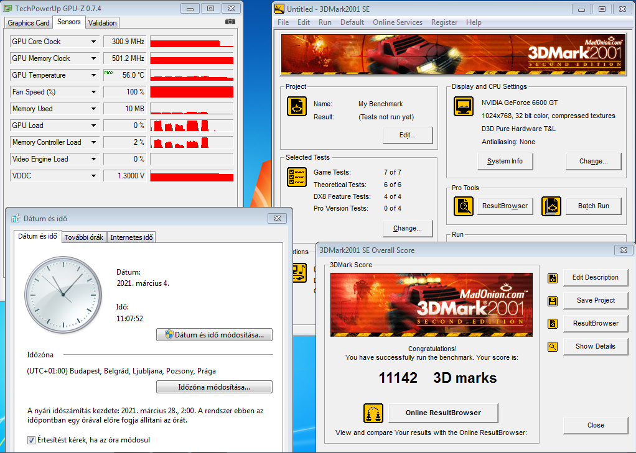Open the Online Services menu
The height and width of the screenshot is (453, 636).
point(398,22)
